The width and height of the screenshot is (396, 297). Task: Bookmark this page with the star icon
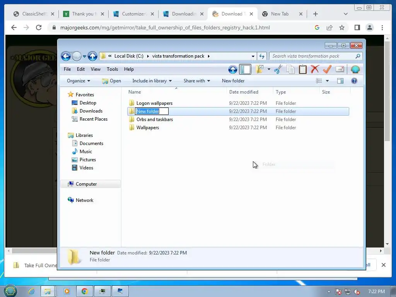(x=342, y=27)
